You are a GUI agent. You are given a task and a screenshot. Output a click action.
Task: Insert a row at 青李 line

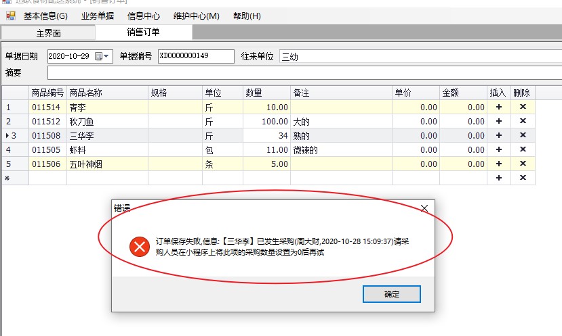[498, 107]
